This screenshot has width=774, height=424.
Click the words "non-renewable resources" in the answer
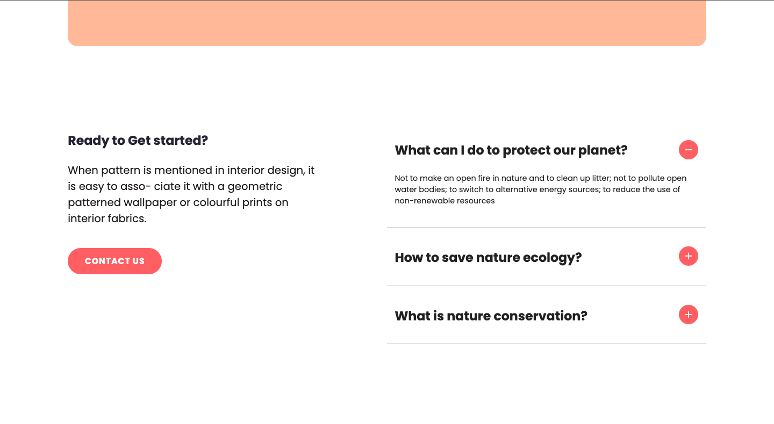click(445, 201)
